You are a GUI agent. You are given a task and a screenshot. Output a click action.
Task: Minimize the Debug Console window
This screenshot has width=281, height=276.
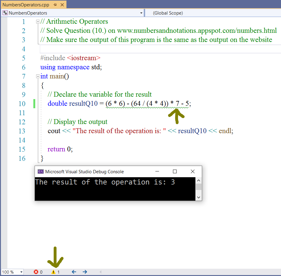(x=157, y=171)
